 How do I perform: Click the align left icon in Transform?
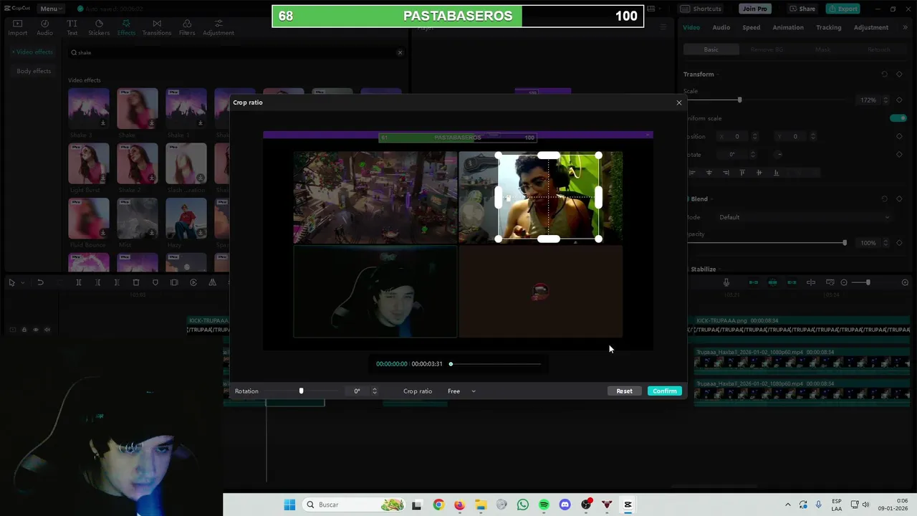tap(692, 172)
